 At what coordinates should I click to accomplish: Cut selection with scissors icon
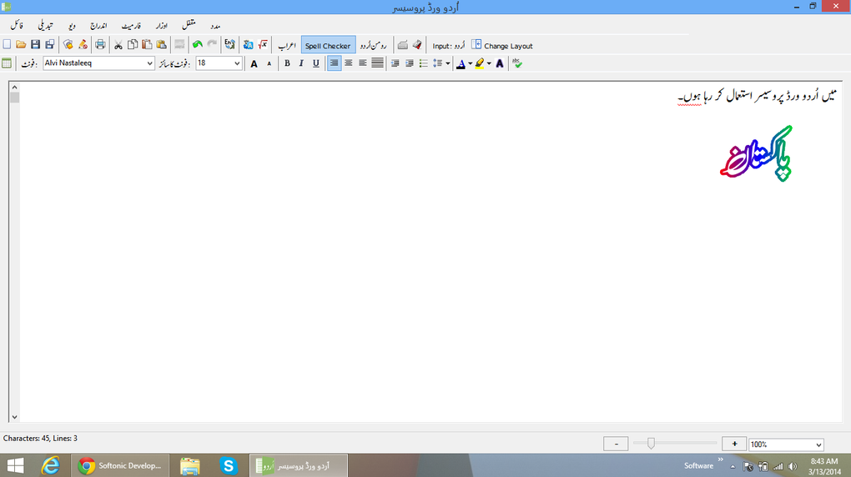tap(118, 44)
